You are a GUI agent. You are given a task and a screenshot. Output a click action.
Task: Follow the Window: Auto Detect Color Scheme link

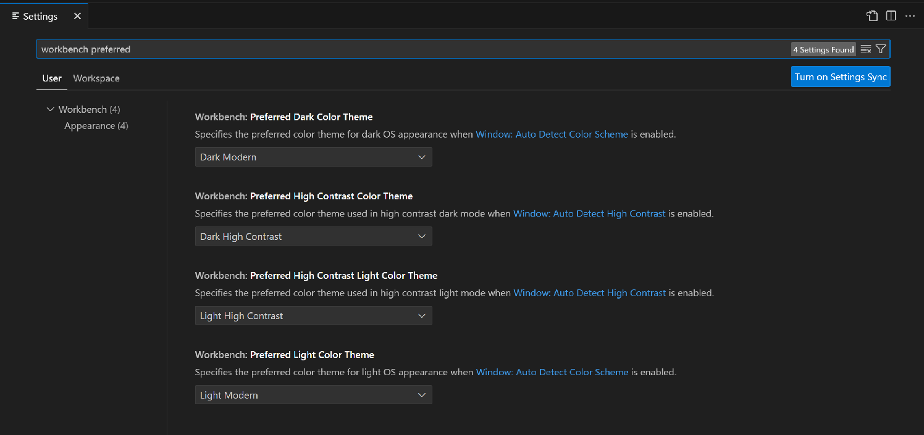552,134
